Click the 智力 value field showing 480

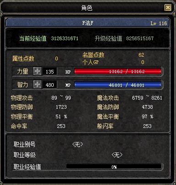click(x=50, y=85)
